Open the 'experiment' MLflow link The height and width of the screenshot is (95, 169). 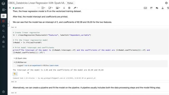coord(36,65)
